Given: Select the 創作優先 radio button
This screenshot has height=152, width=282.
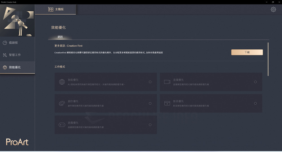Looking at the screenshot, I should (x=150, y=103).
